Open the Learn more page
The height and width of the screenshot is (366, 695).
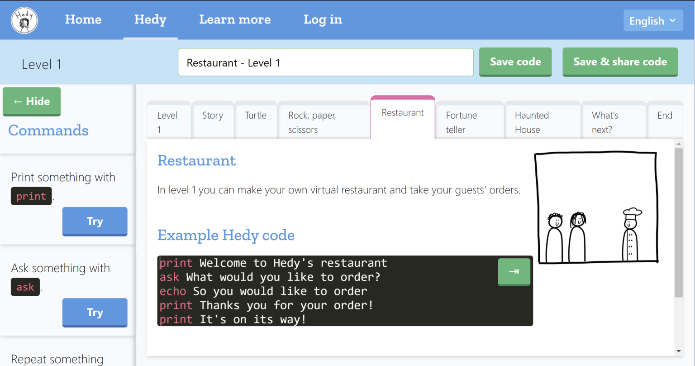pos(235,19)
